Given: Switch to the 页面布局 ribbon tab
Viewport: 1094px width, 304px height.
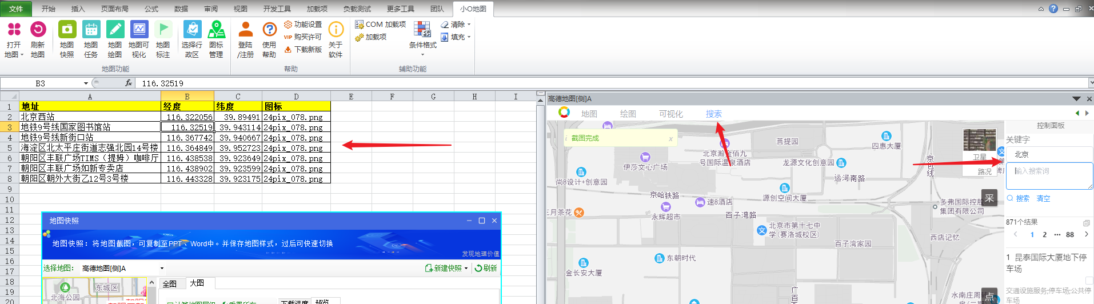Looking at the screenshot, I should pyautogui.click(x=115, y=9).
